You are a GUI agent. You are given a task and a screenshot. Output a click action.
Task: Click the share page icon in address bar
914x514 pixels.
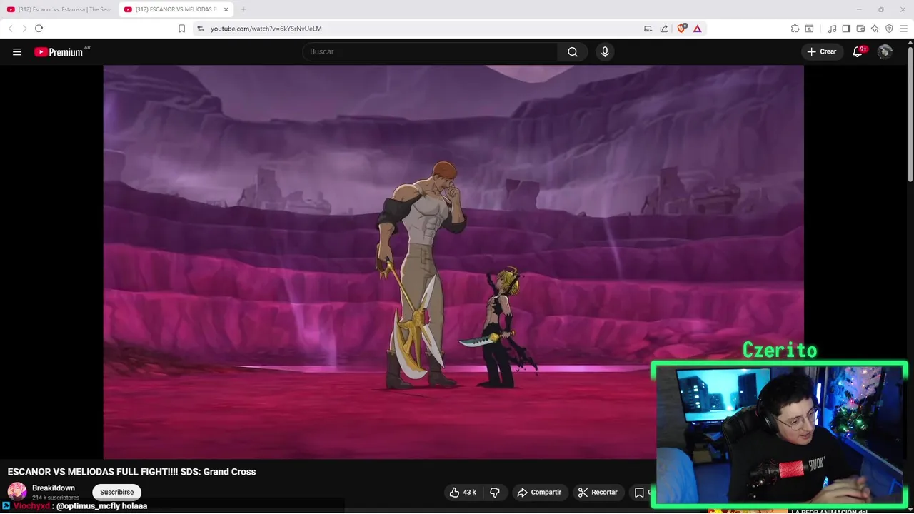point(664,29)
